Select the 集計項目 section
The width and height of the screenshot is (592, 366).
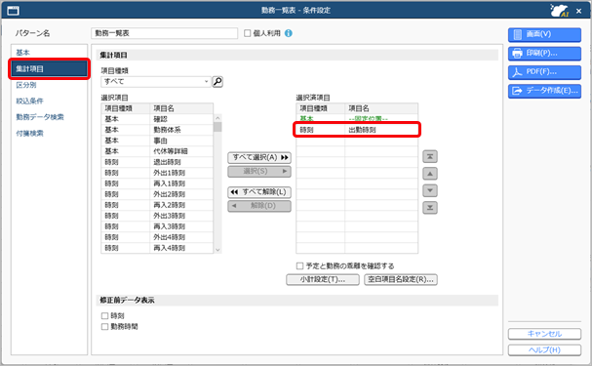click(x=49, y=68)
